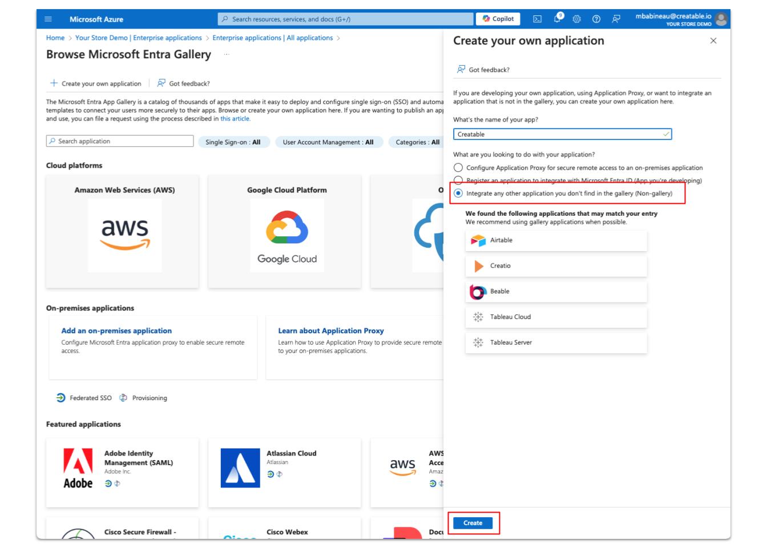Launch Copilot from the top bar
The image size is (767, 548).
pos(498,19)
